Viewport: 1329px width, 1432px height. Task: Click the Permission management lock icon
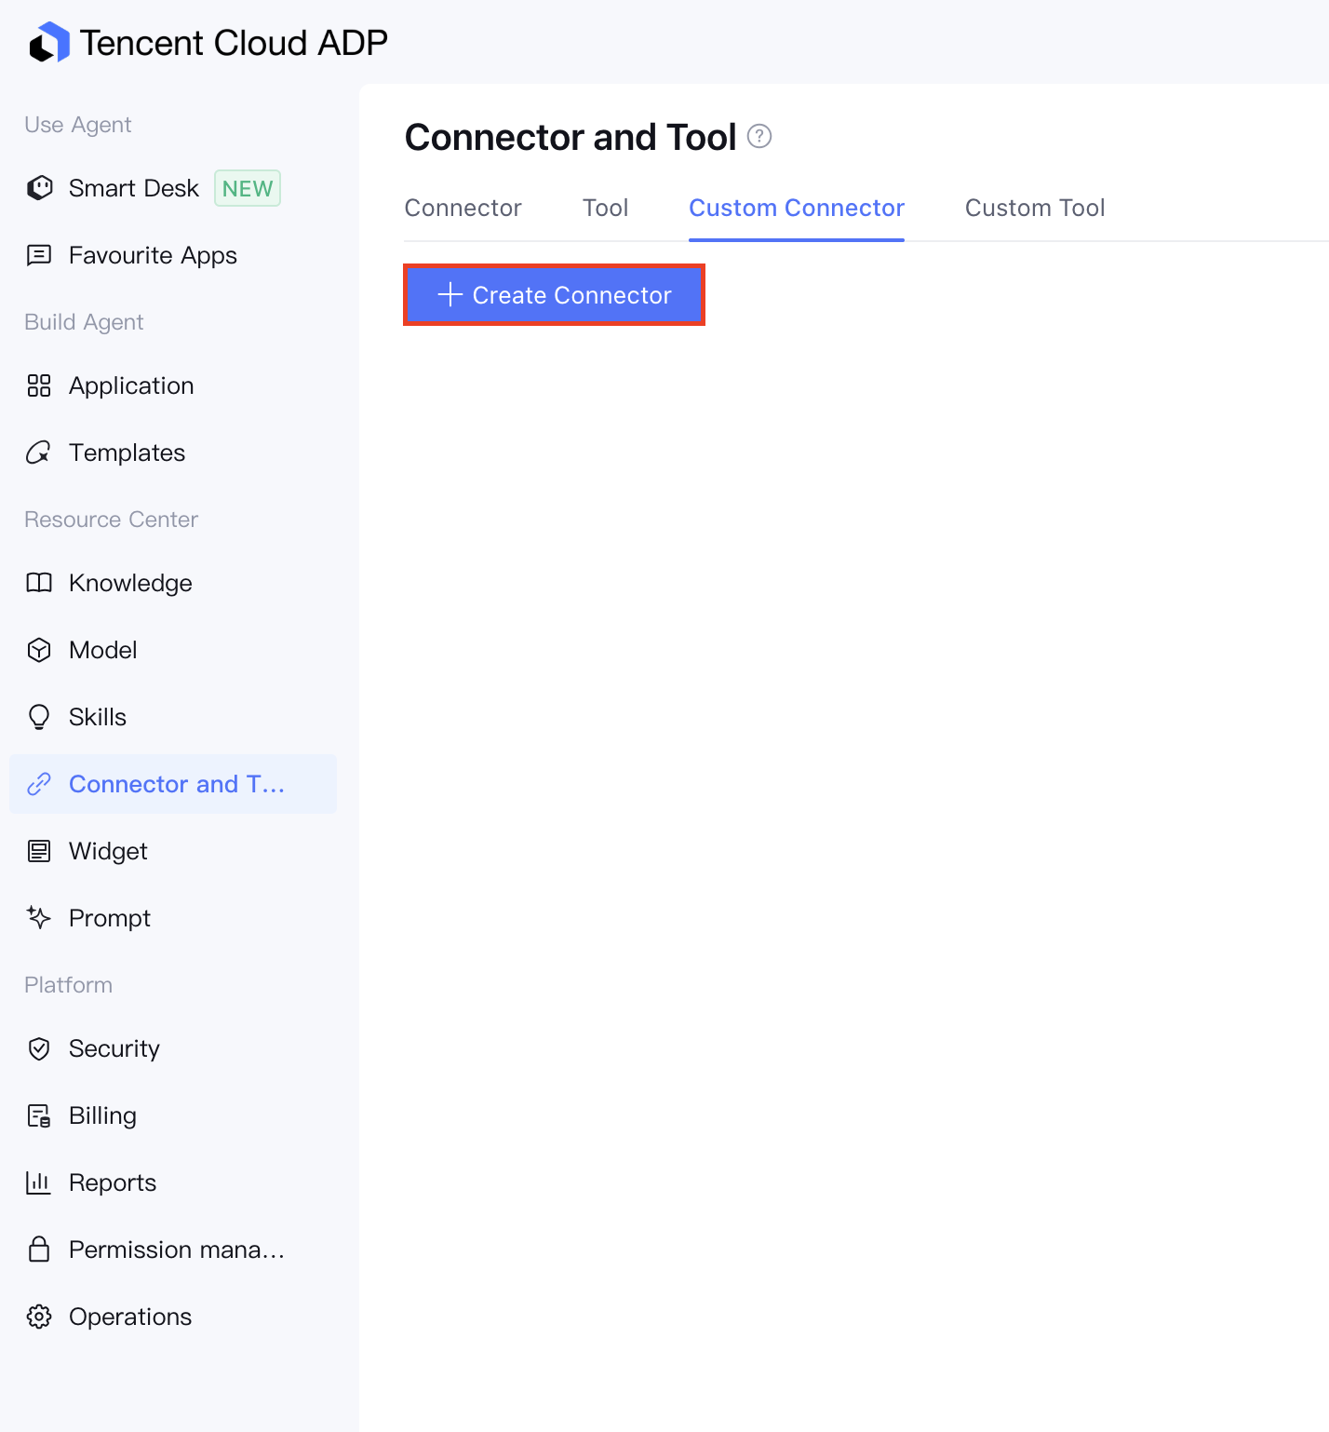[x=39, y=1250]
